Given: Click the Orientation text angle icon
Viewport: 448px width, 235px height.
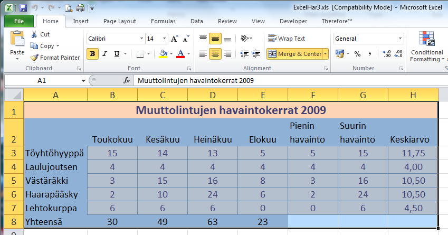Looking at the screenshot, I should (244, 39).
